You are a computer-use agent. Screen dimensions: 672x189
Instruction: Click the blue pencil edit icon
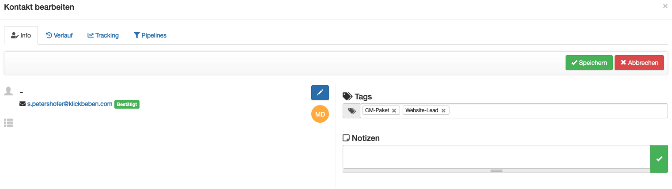click(x=320, y=93)
